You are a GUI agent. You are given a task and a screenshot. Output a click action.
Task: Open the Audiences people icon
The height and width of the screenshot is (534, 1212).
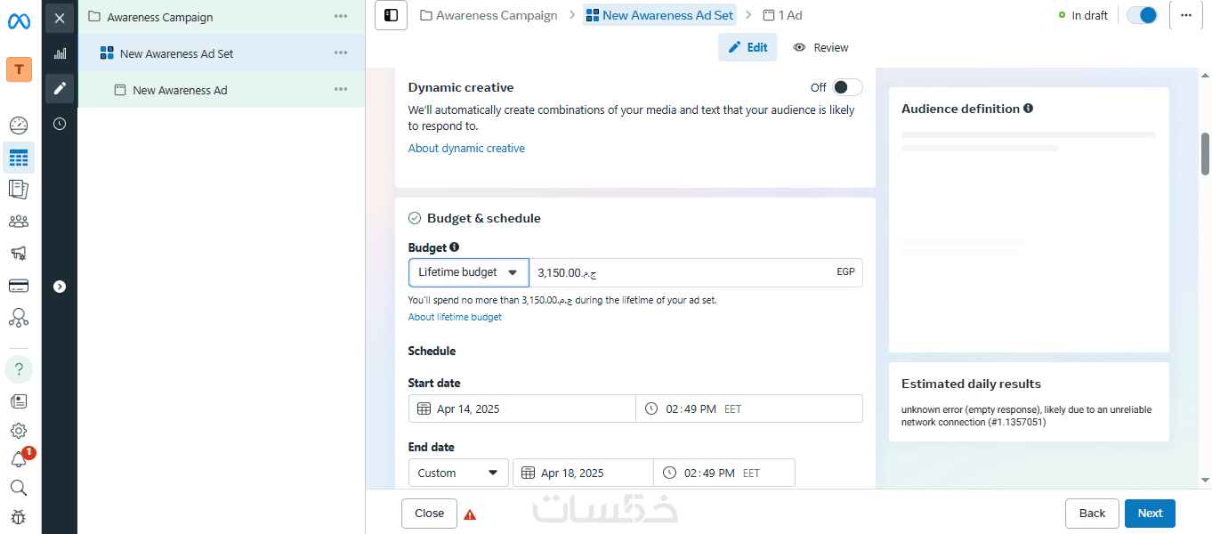click(x=19, y=222)
